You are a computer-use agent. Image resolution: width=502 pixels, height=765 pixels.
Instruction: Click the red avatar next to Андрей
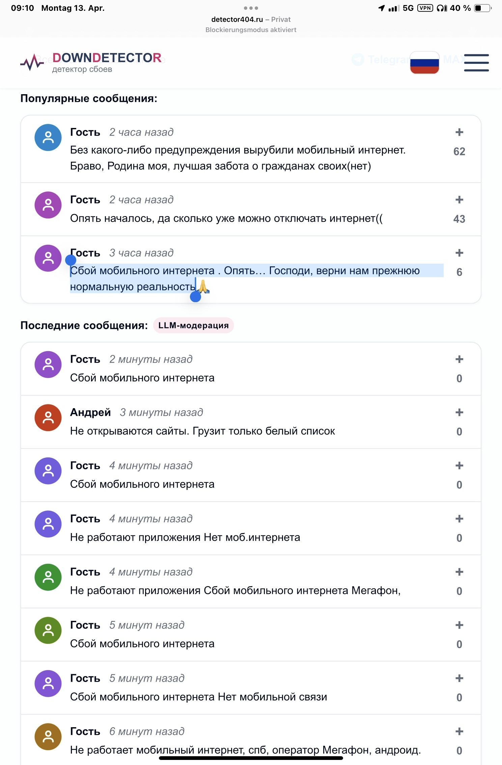pos(48,418)
